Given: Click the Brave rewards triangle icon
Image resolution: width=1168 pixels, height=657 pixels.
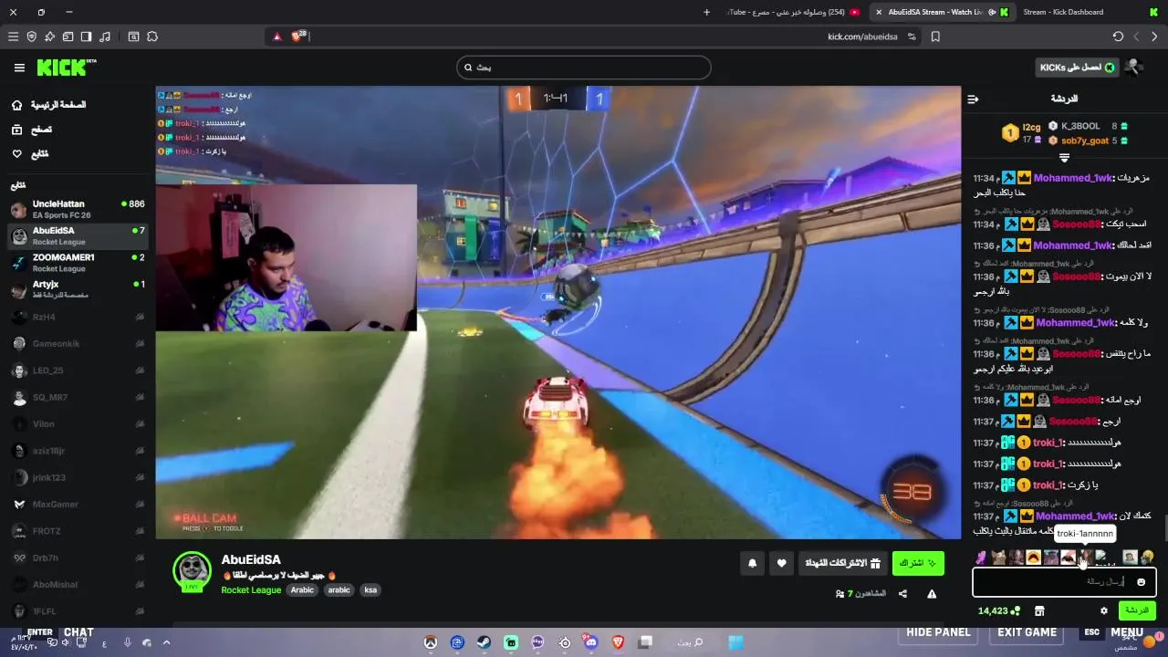Looking at the screenshot, I should [x=277, y=36].
